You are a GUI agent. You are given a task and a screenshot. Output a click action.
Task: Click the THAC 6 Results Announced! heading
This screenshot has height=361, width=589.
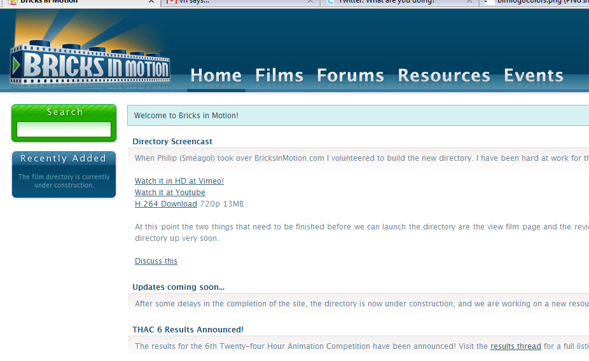[x=188, y=329]
